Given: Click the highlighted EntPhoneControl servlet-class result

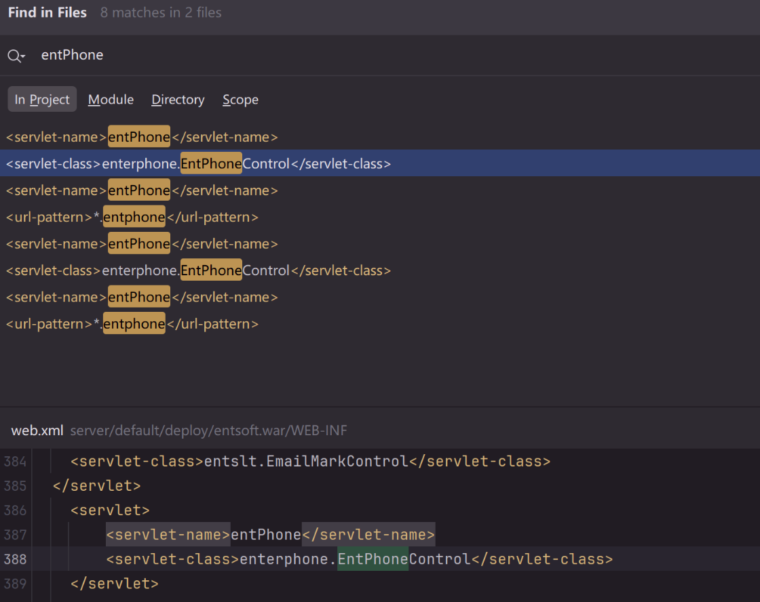Looking at the screenshot, I should point(198,163).
